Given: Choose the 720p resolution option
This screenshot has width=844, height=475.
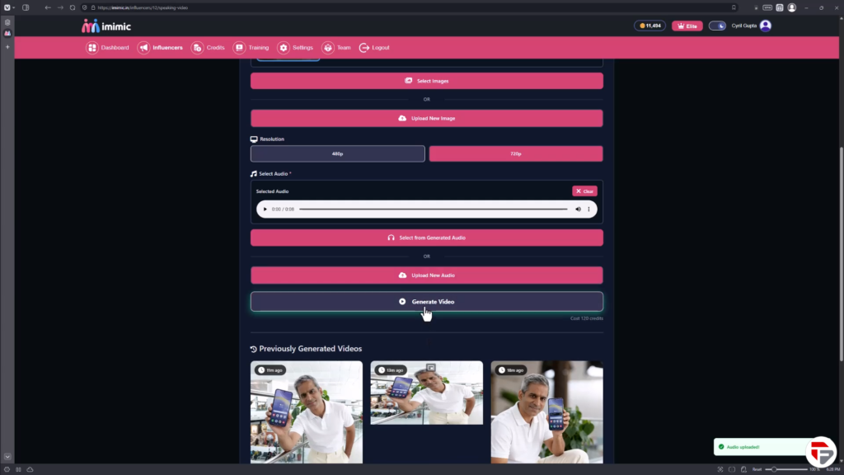Looking at the screenshot, I should tap(516, 154).
